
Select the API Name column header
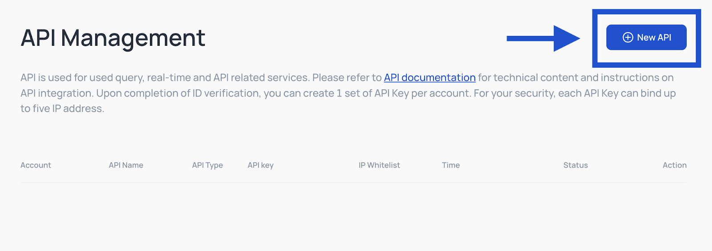point(126,165)
